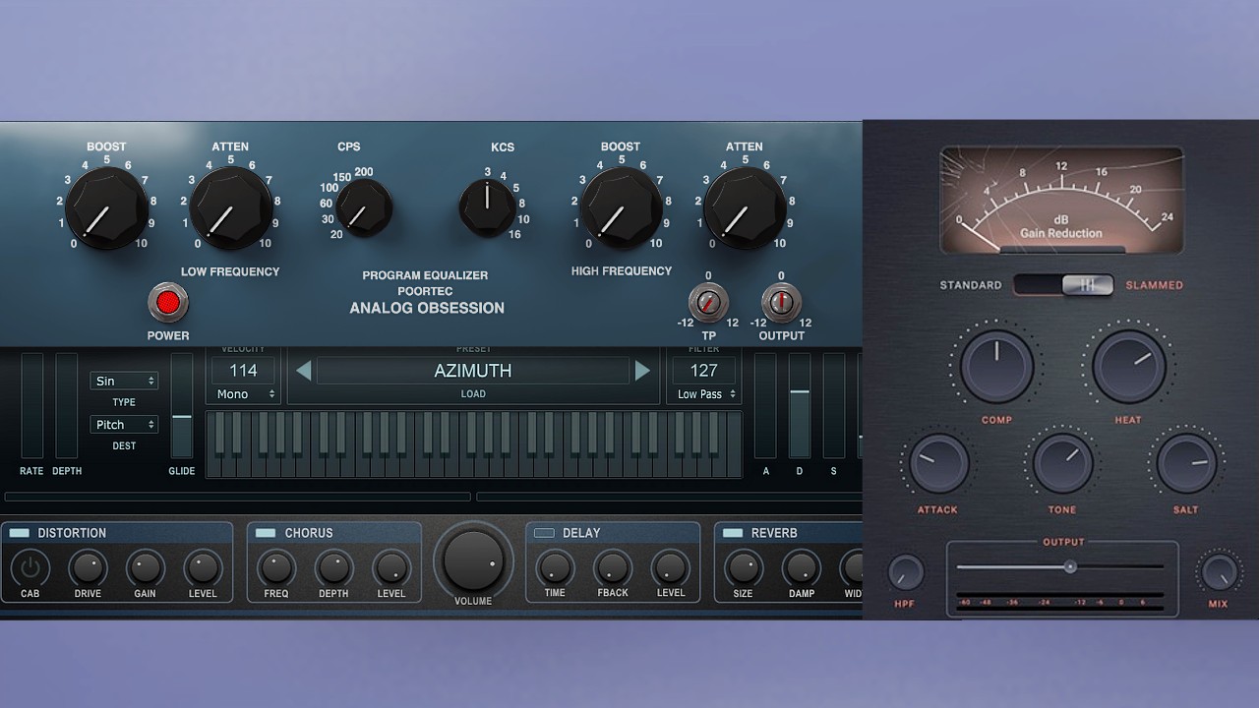Click the HPF knob
The image size is (1259, 708).
pos(905,573)
